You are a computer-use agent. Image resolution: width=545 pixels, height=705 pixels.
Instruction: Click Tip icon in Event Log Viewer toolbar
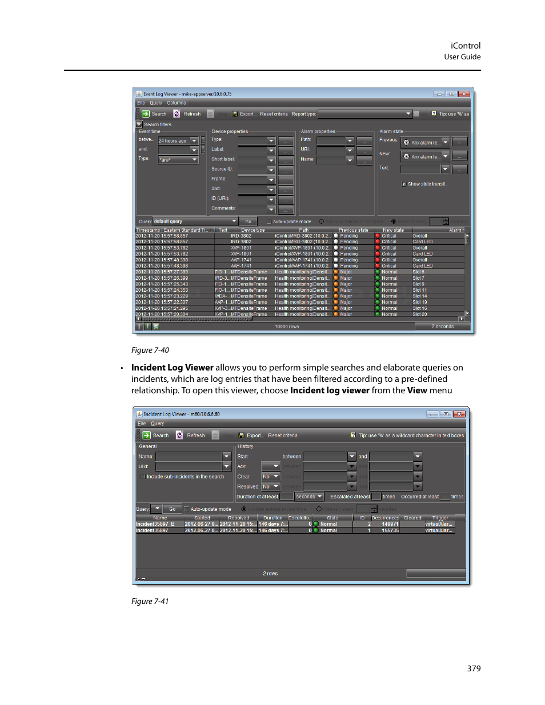tap(434, 114)
